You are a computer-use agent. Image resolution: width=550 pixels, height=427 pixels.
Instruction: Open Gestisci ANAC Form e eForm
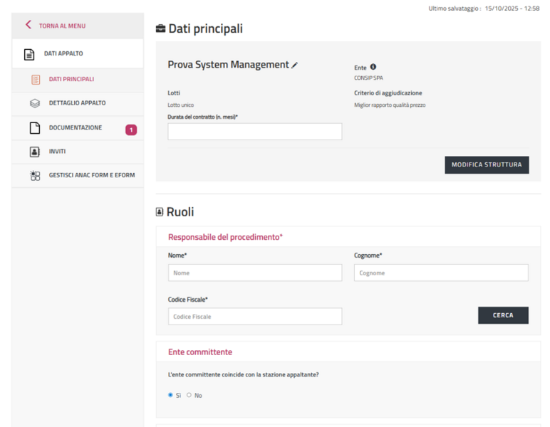click(x=78, y=176)
